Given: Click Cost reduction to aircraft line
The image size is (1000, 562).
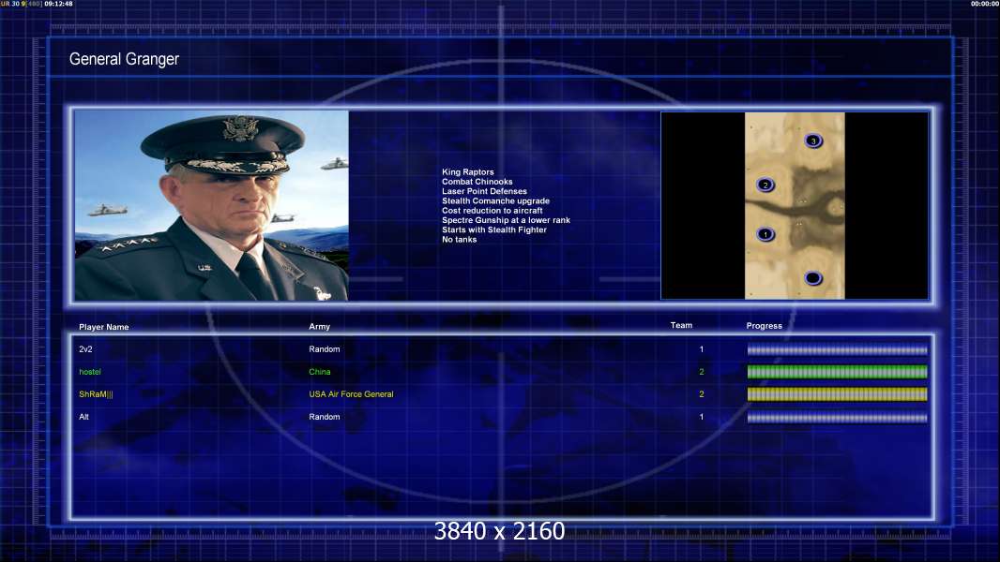Looking at the screenshot, I should coord(492,210).
